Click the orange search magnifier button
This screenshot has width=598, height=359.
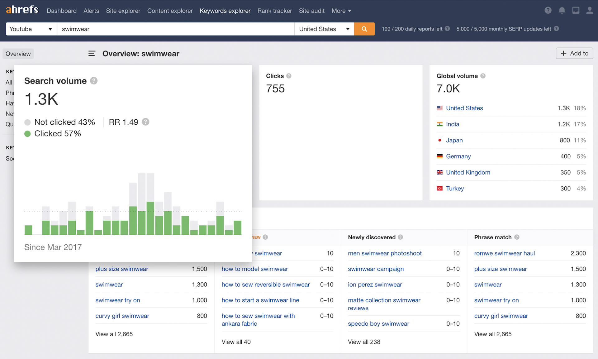364,29
